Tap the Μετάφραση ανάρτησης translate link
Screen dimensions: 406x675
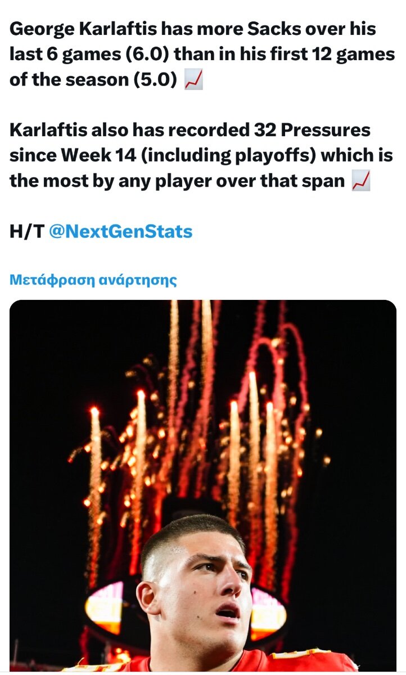coord(93,280)
